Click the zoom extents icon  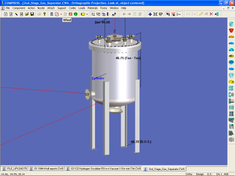point(155,14)
